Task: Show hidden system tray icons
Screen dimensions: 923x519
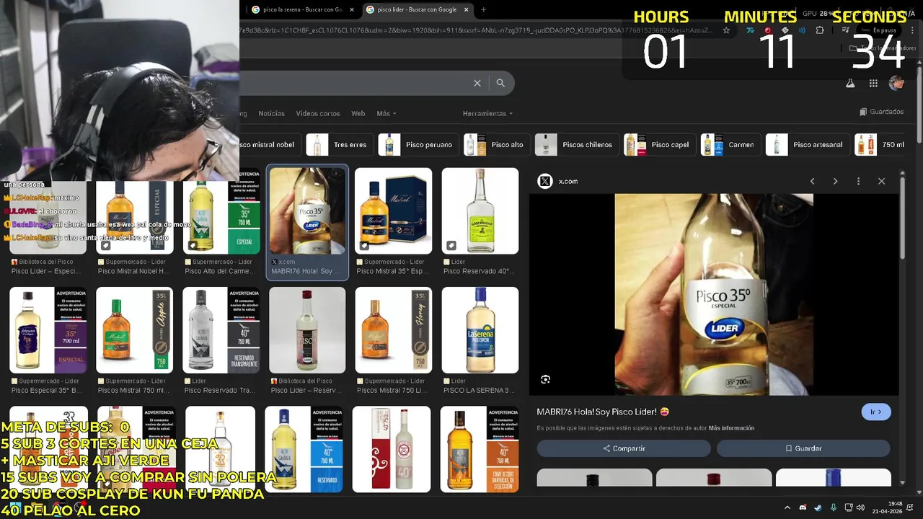Action: [x=787, y=507]
